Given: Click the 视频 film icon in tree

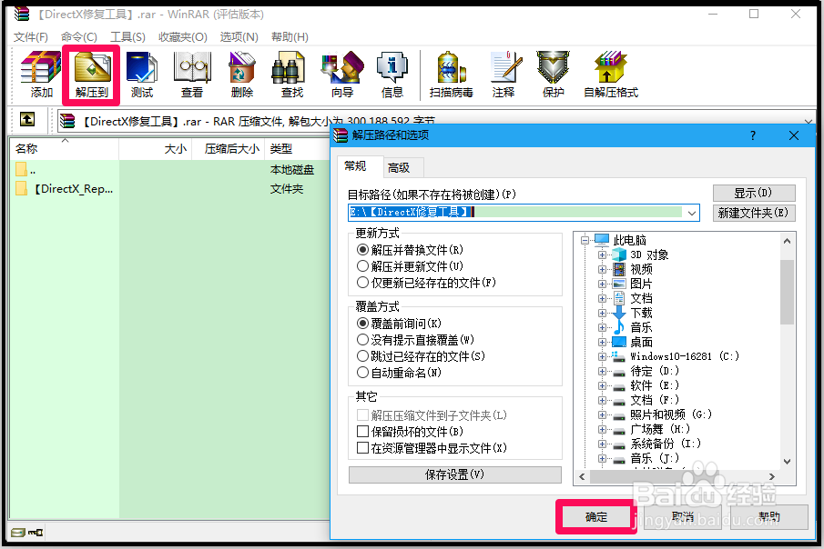Looking at the screenshot, I should (619, 269).
